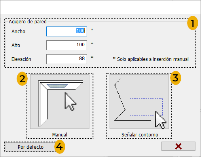Image resolution: width=201 pixels, height=157 pixels.
Task: Click the yellow number 4 badge
Action: [60, 147]
